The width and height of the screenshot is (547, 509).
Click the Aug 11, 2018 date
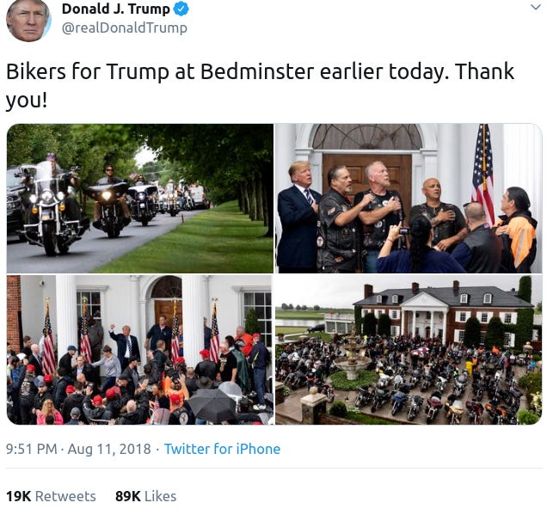[109, 449]
